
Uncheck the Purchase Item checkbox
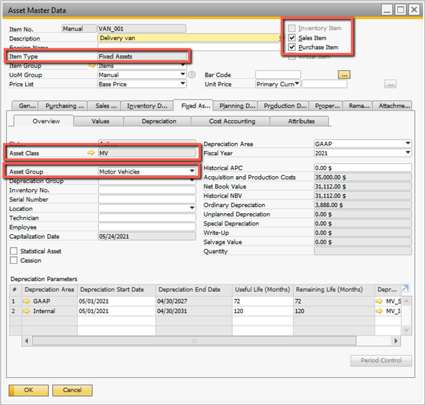point(292,47)
